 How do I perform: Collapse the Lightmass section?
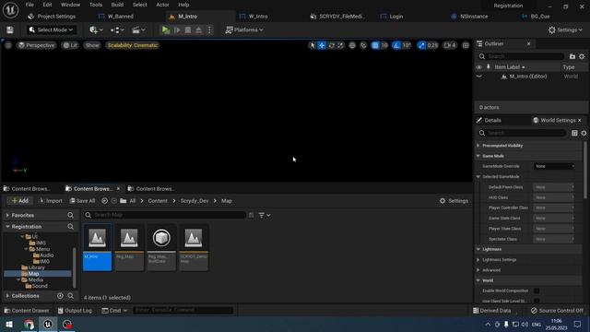pos(478,249)
